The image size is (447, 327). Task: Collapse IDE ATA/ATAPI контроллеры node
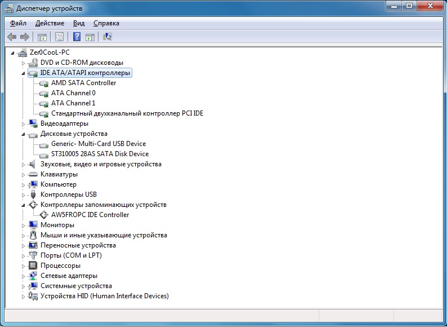pyautogui.click(x=24, y=73)
